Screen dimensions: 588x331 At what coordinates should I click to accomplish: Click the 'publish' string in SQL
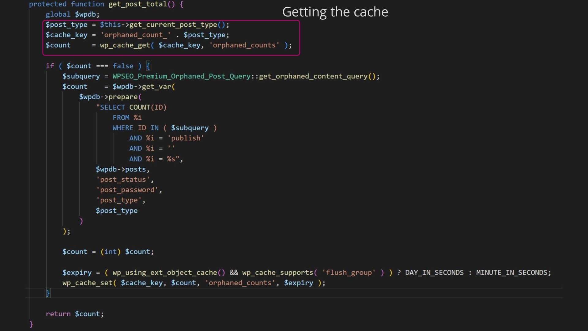click(186, 138)
